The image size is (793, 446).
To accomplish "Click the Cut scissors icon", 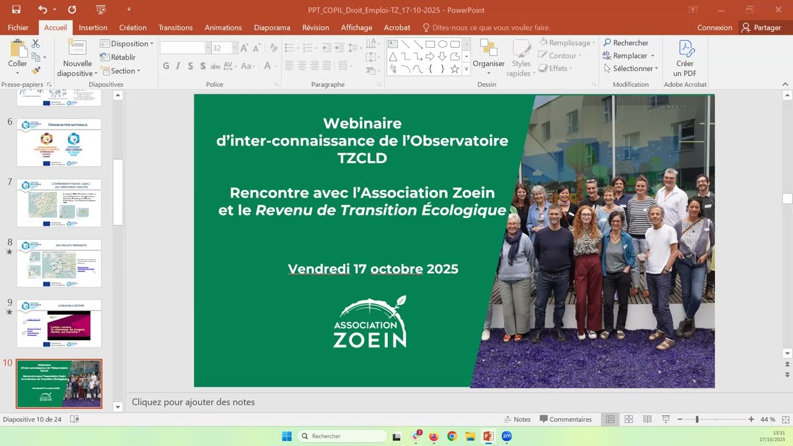I will pyautogui.click(x=35, y=43).
